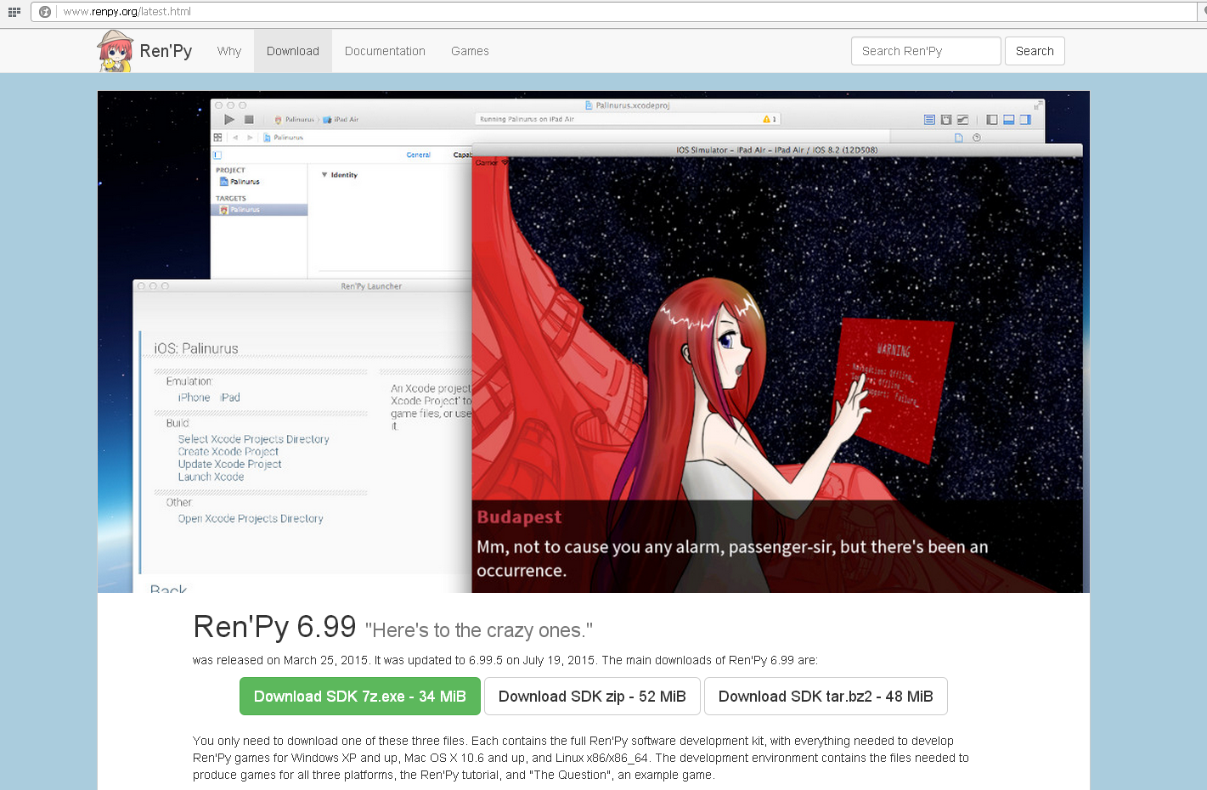Click the site info icon in address bar
The height and width of the screenshot is (790, 1207).
(x=45, y=12)
